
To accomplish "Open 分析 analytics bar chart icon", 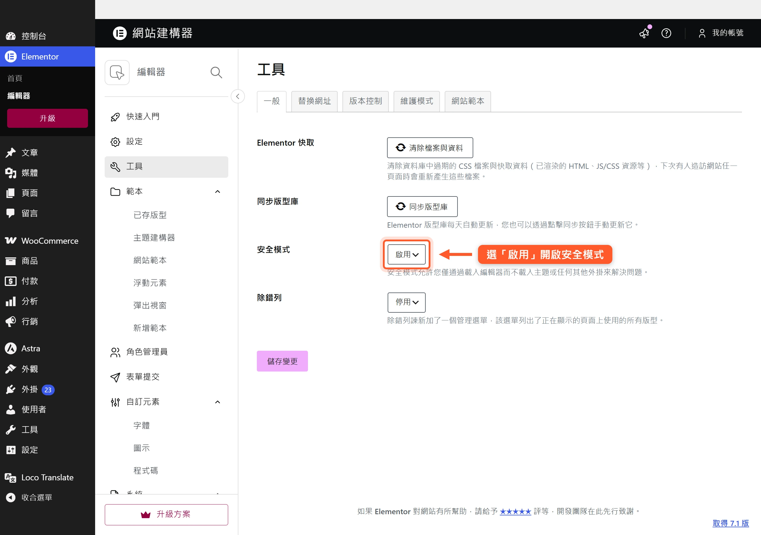I will point(11,301).
